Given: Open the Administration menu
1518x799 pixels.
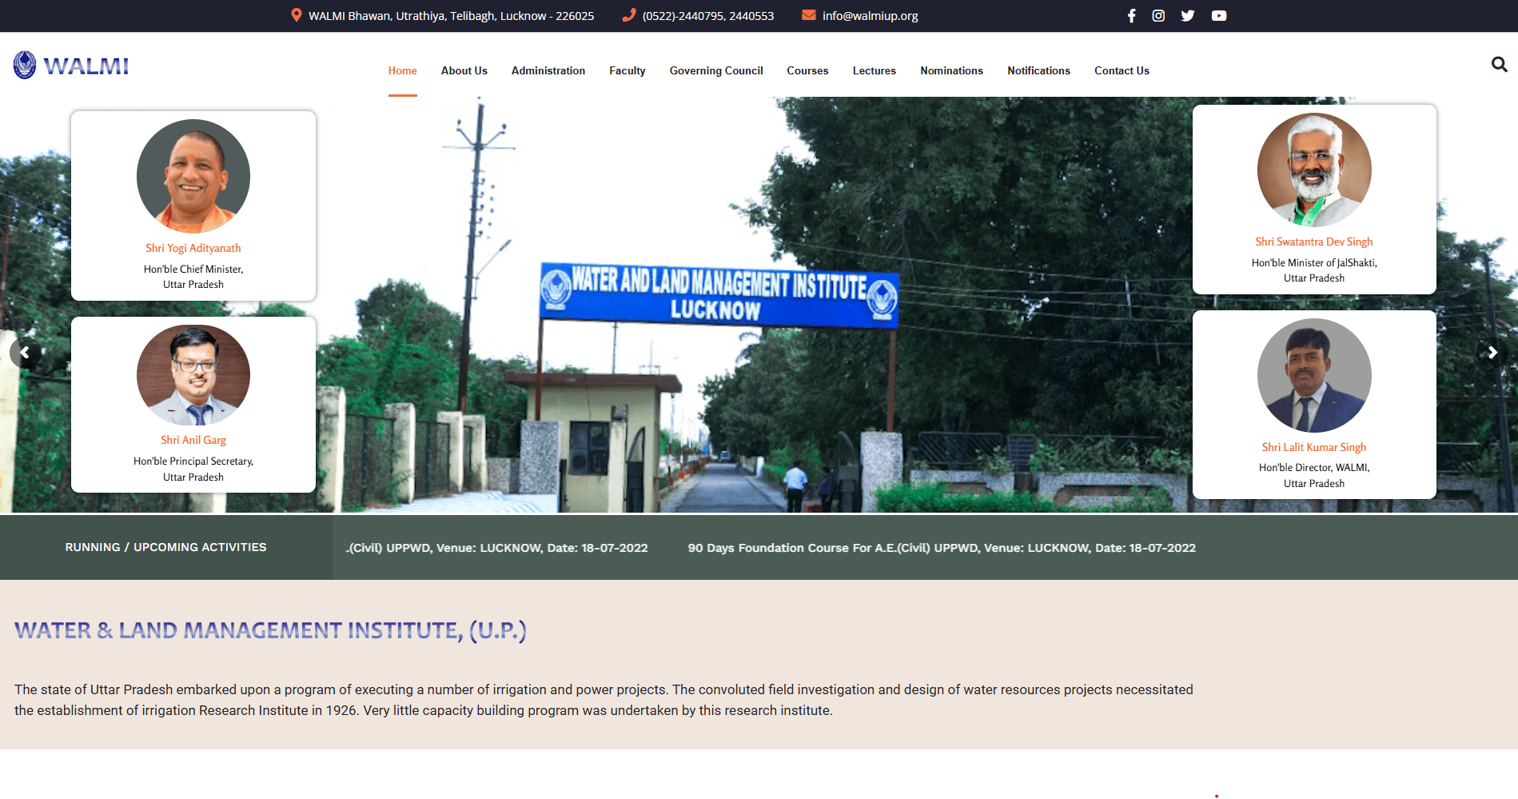Looking at the screenshot, I should tap(548, 70).
